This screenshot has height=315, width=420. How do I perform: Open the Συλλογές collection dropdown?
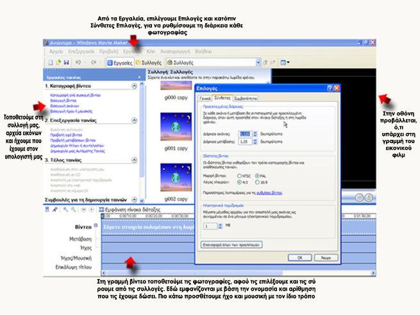pos(258,62)
